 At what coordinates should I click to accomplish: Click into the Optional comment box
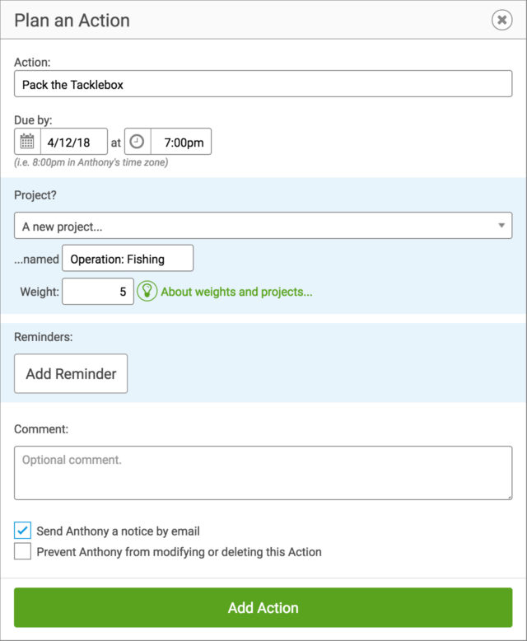coord(263,473)
